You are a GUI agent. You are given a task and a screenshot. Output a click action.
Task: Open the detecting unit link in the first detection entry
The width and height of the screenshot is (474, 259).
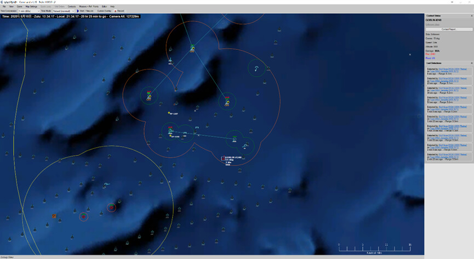453,69
